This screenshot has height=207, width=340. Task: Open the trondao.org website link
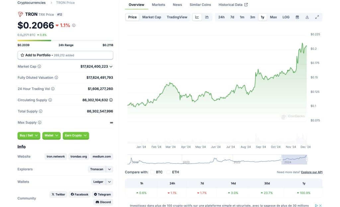coord(79,156)
